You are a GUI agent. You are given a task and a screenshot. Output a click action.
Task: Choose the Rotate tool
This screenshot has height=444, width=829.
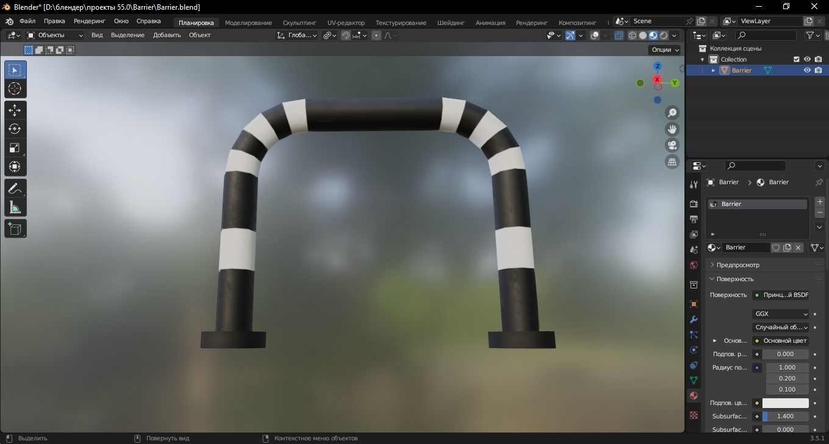(x=15, y=129)
